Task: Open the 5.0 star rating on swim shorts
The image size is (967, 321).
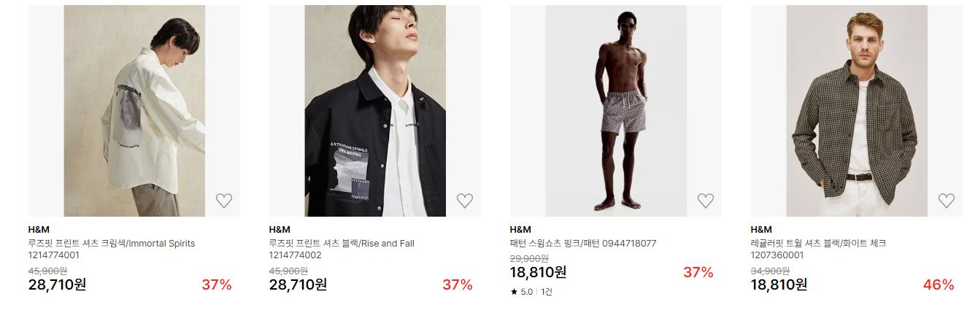Action: click(522, 292)
